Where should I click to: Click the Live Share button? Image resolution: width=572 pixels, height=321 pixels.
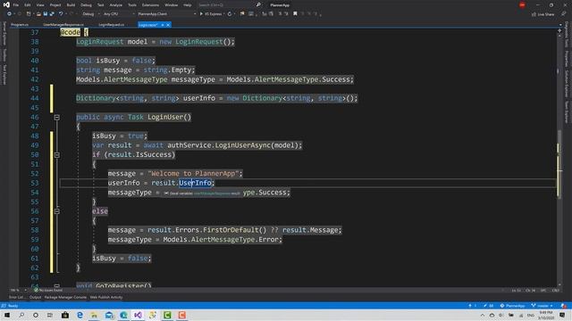(x=543, y=14)
